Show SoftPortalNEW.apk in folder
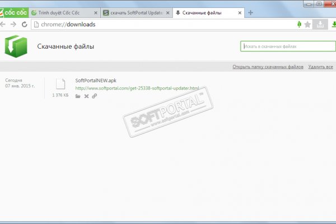Image resolution: width=336 pixels, height=224 pixels. point(78,96)
